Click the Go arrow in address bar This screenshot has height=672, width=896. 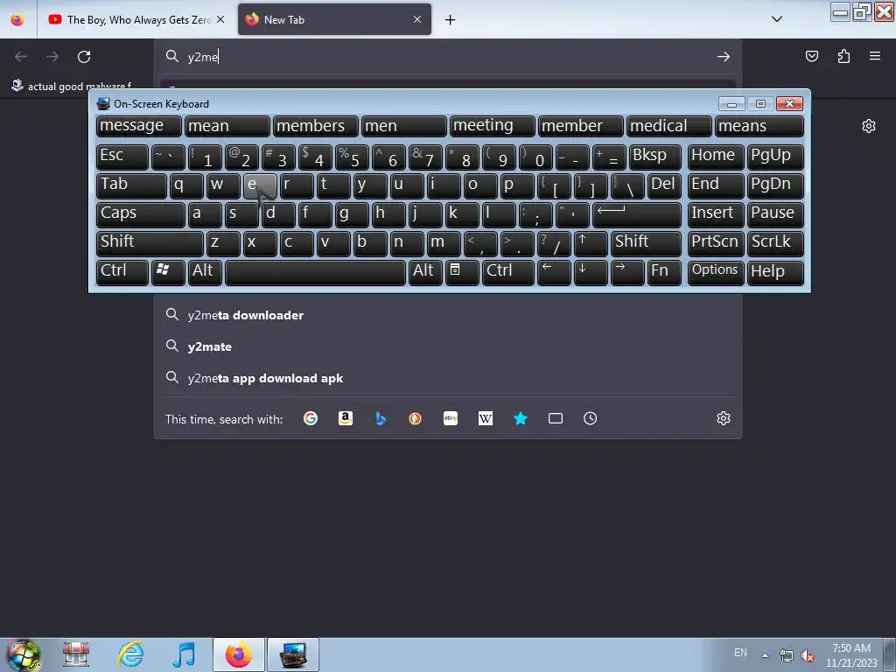(724, 57)
